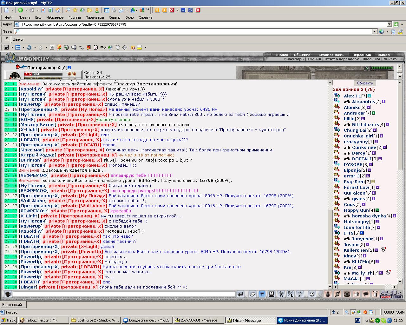Screen dimensions: 406x325
Task: Open the Favorites star icon
Action: tap(75, 10)
